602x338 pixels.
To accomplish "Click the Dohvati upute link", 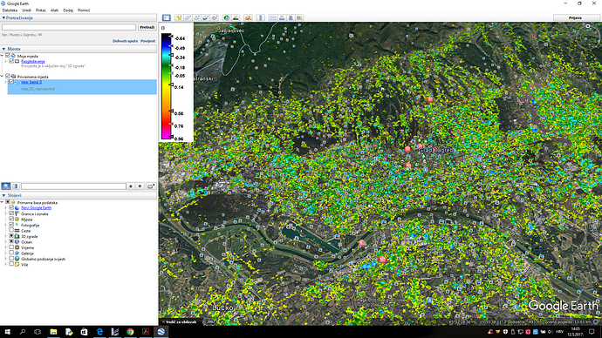I will tap(125, 41).
